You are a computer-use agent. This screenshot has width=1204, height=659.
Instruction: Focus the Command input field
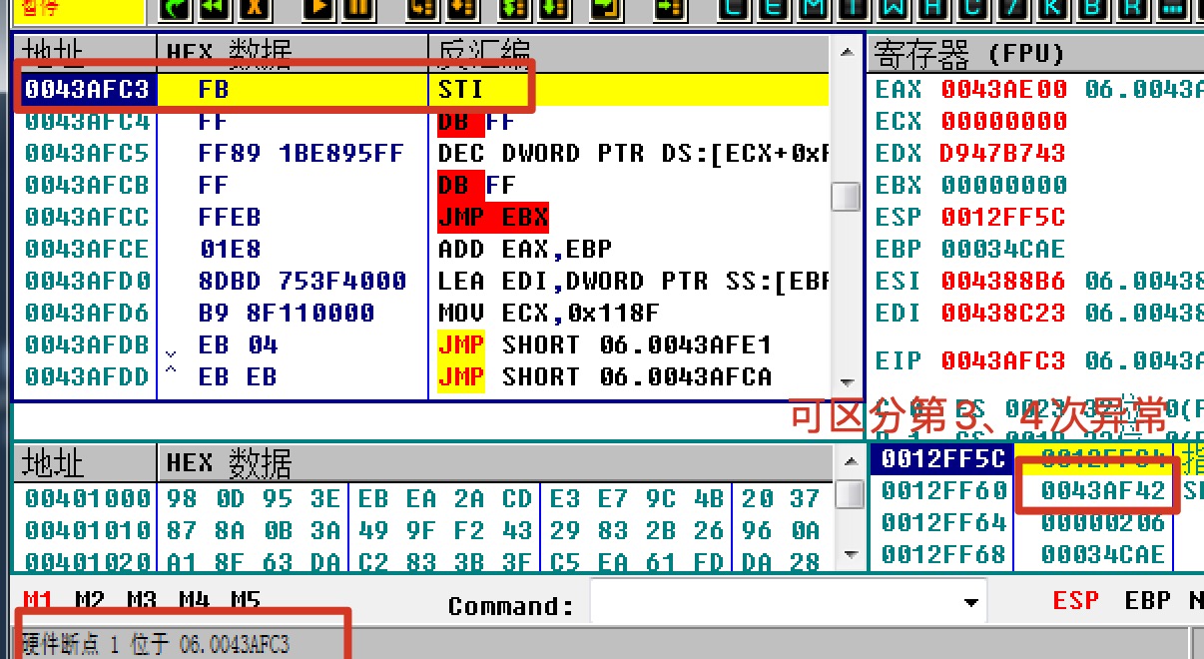[775, 602]
